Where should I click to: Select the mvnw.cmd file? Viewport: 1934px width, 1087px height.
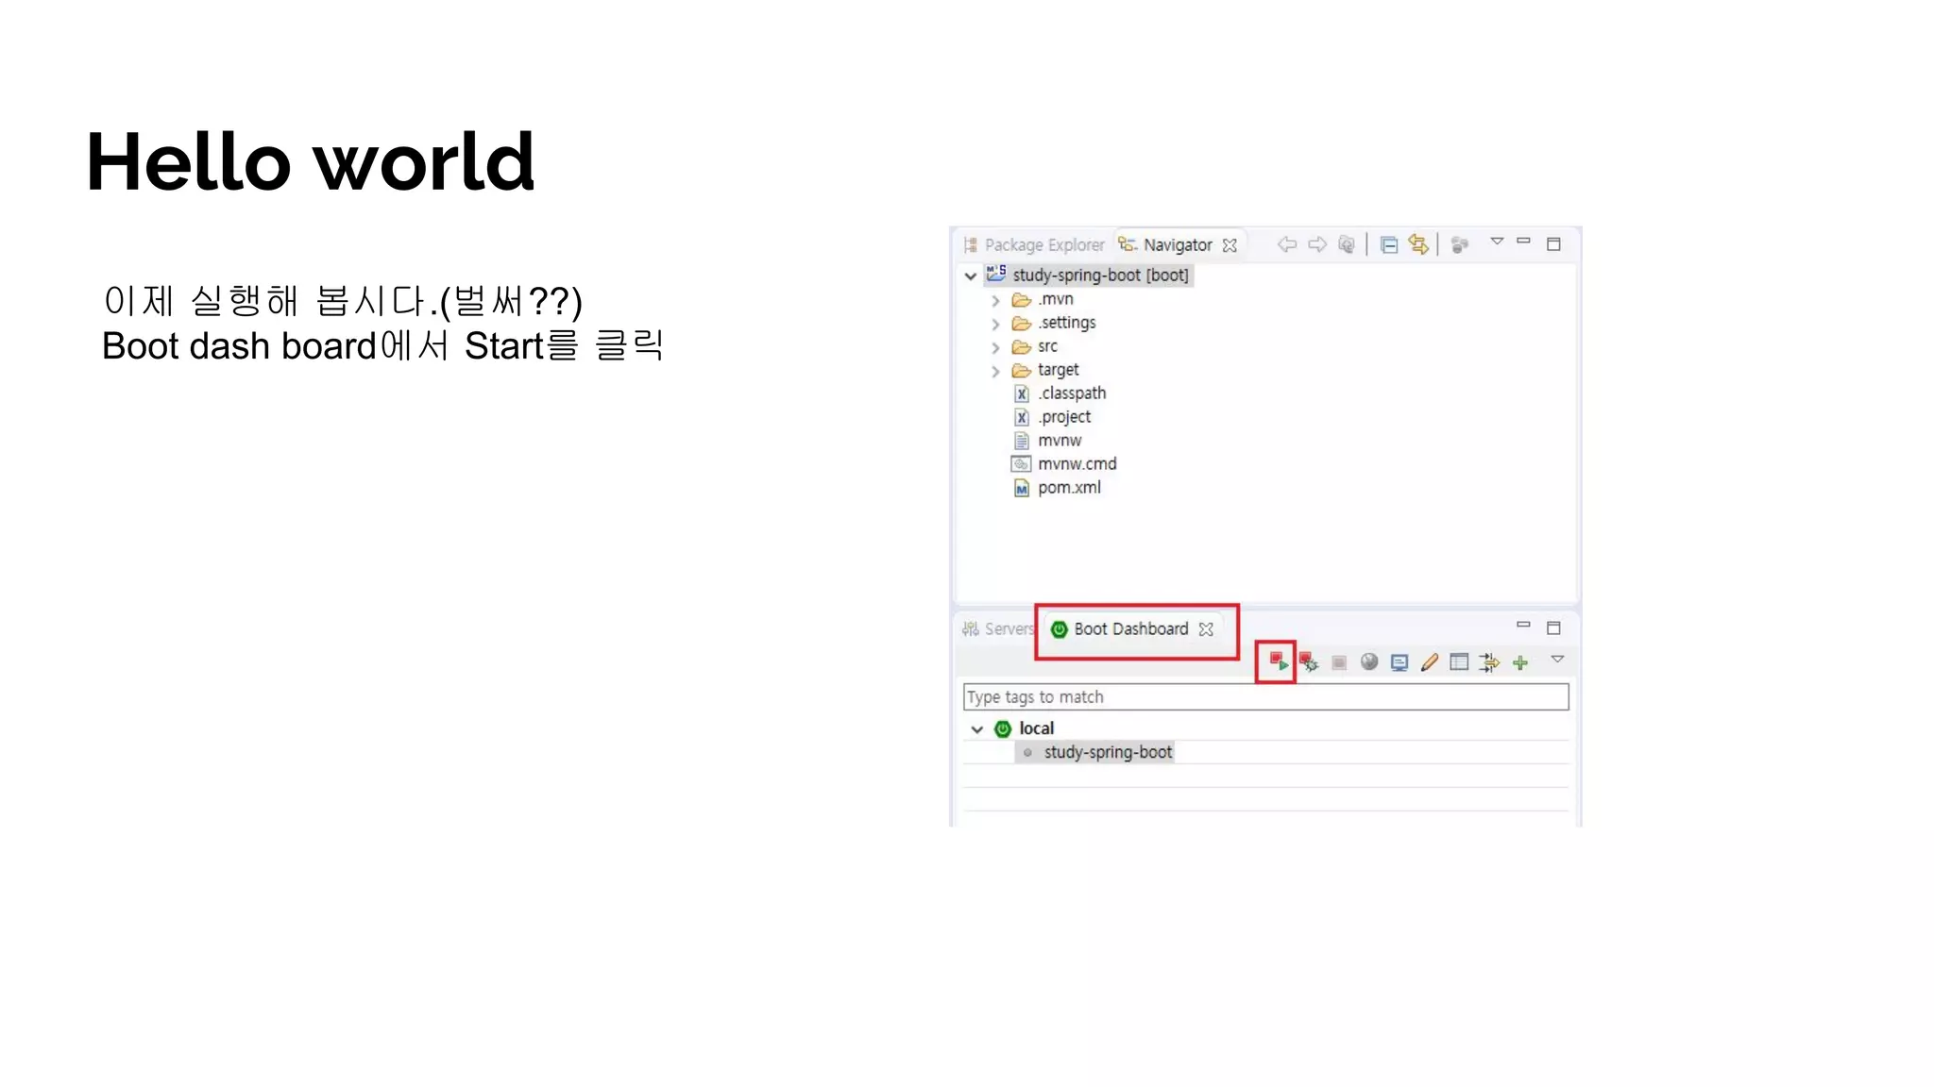tap(1064, 464)
